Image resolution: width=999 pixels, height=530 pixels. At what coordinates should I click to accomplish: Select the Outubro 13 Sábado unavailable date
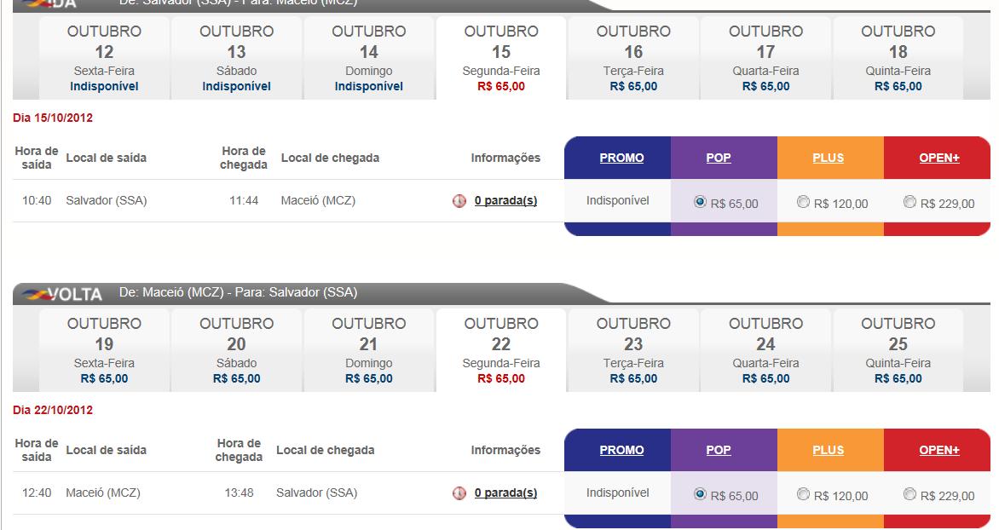click(x=236, y=58)
